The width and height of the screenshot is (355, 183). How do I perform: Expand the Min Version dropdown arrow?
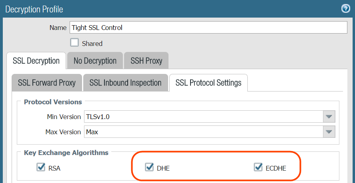pyautogui.click(x=329, y=117)
